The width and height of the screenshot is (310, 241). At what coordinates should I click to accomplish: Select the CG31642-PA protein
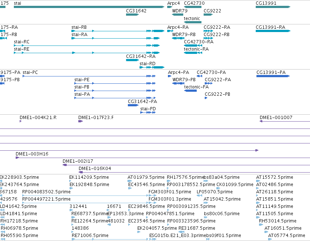point(133,105)
